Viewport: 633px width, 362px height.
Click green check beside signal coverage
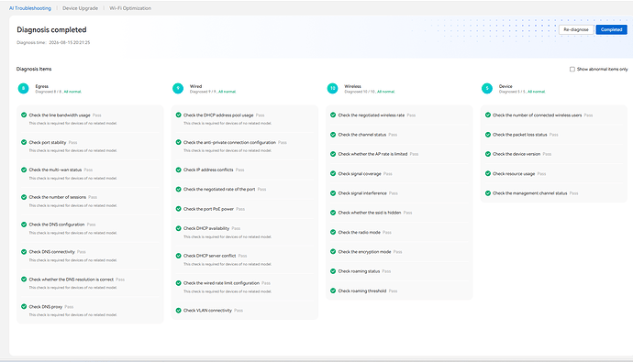click(x=333, y=174)
